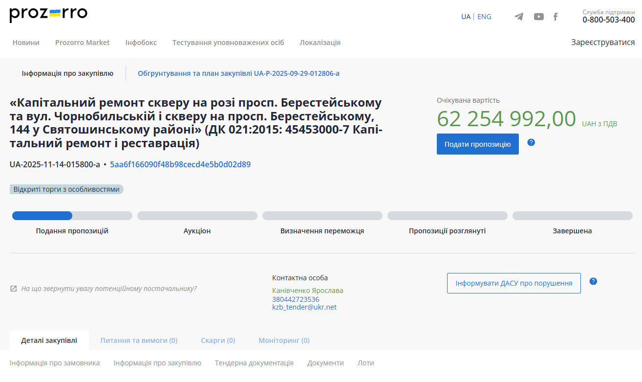Open Prozorro Market menu item

pyautogui.click(x=82, y=43)
